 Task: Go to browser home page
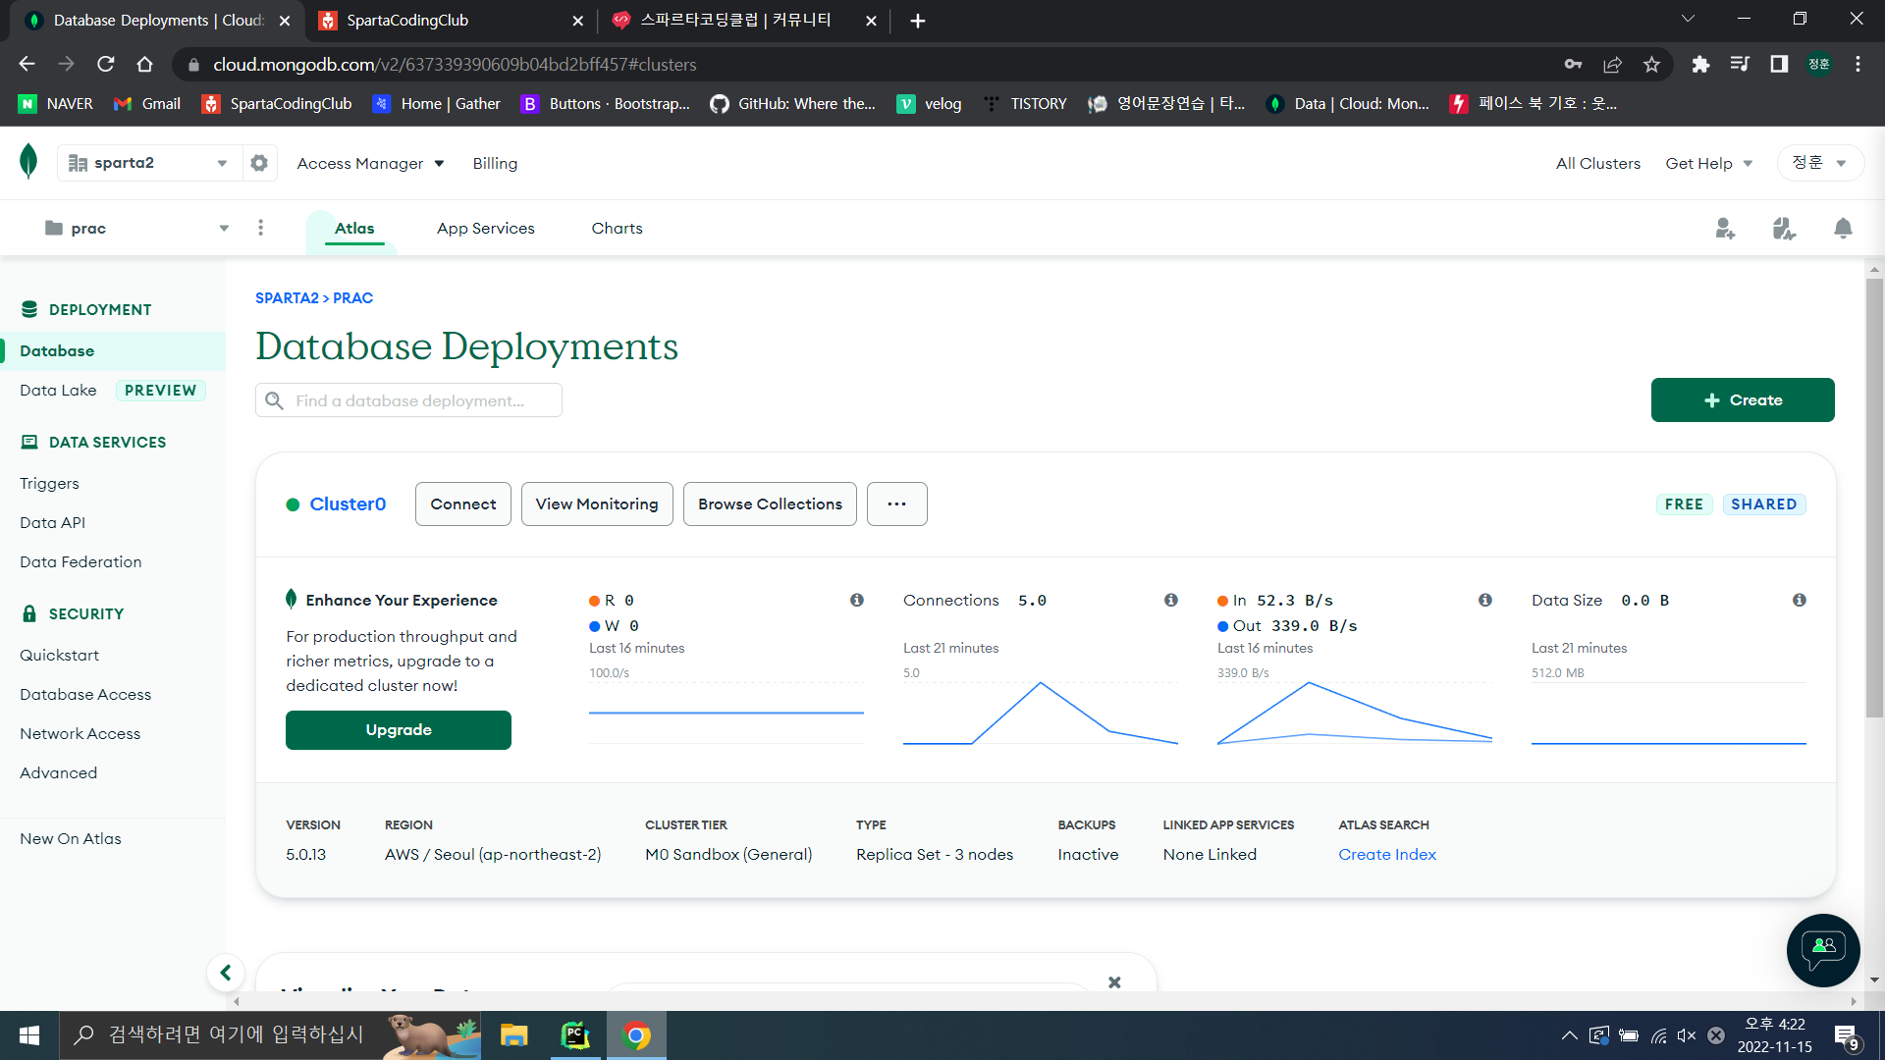[x=145, y=65]
